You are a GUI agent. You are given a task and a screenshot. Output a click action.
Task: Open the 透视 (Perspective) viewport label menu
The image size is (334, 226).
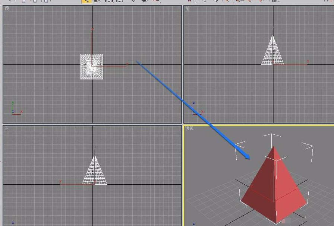pos(189,128)
